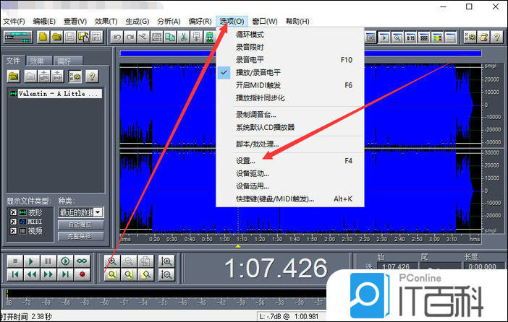Click the Redo toolbar icon
Image resolution: width=508 pixels, height=322 pixels.
[130, 37]
